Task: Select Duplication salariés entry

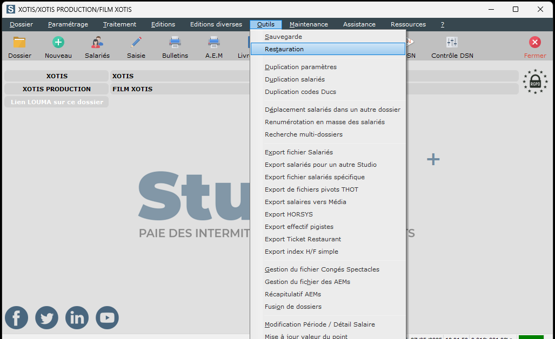Action: [x=328, y=79]
